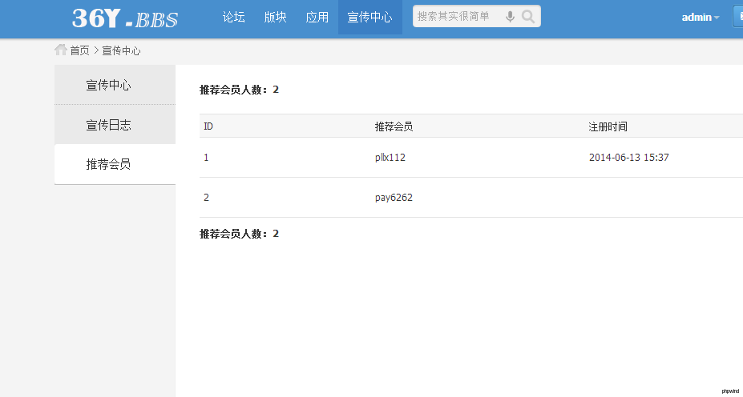Select the 宣传中心 top navigation tab

[x=369, y=17]
